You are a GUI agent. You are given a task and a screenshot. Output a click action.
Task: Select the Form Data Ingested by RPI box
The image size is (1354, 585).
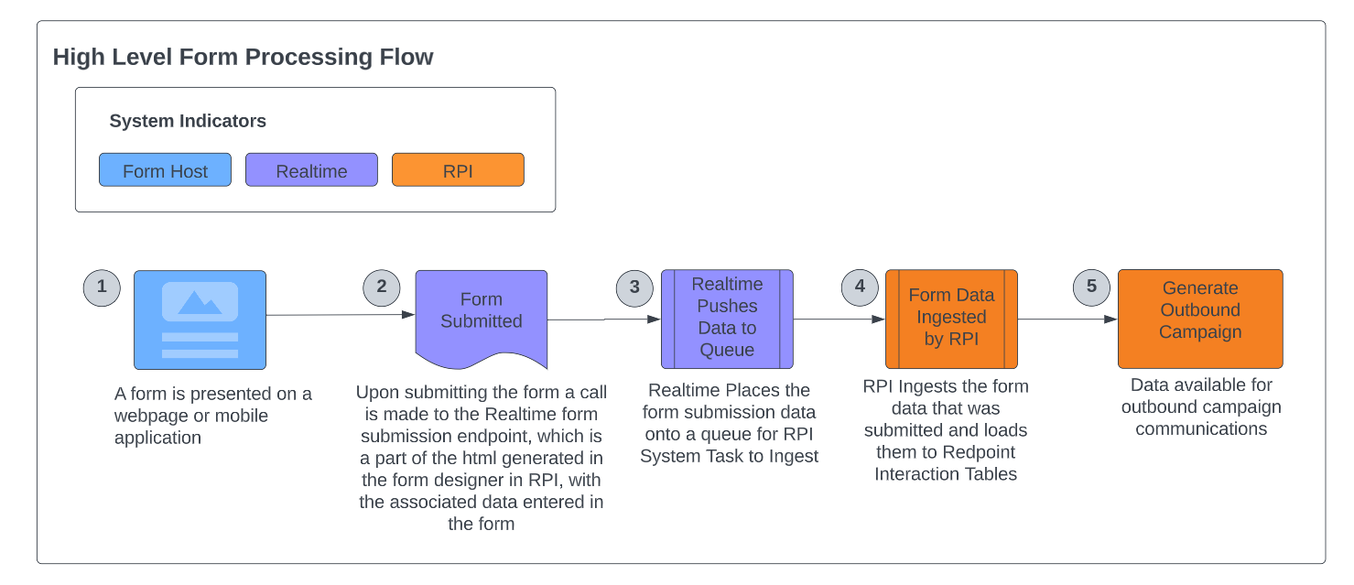(951, 318)
